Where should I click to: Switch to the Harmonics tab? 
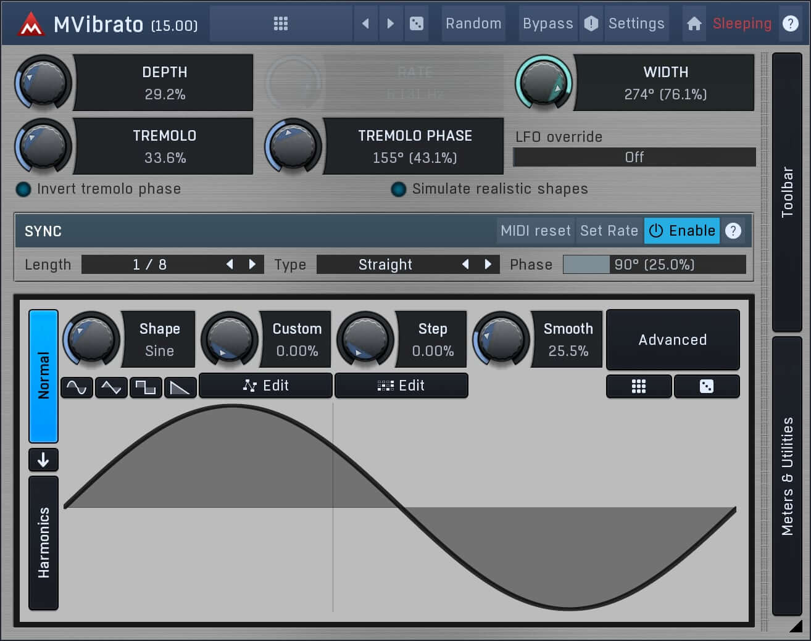tap(43, 542)
